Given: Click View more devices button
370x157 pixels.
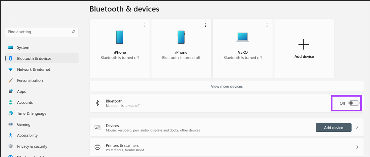Looking at the screenshot, I should pyautogui.click(x=227, y=87).
